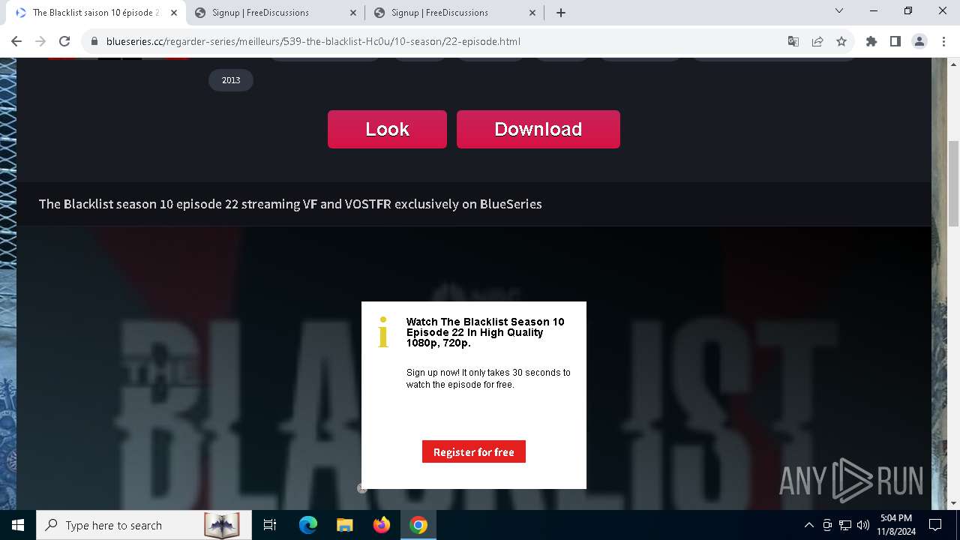Click Register for free button
960x540 pixels.
pyautogui.click(x=474, y=451)
